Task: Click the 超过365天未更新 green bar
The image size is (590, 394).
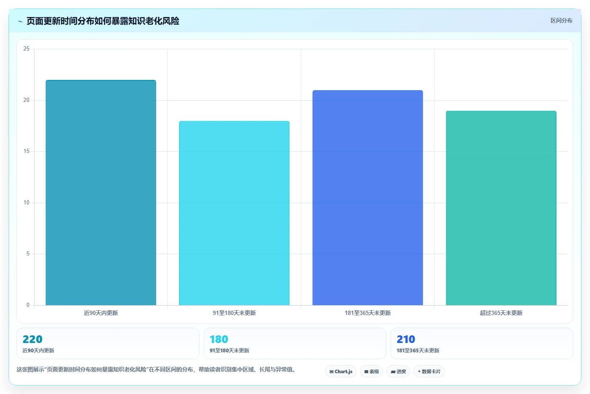Action: point(501,208)
